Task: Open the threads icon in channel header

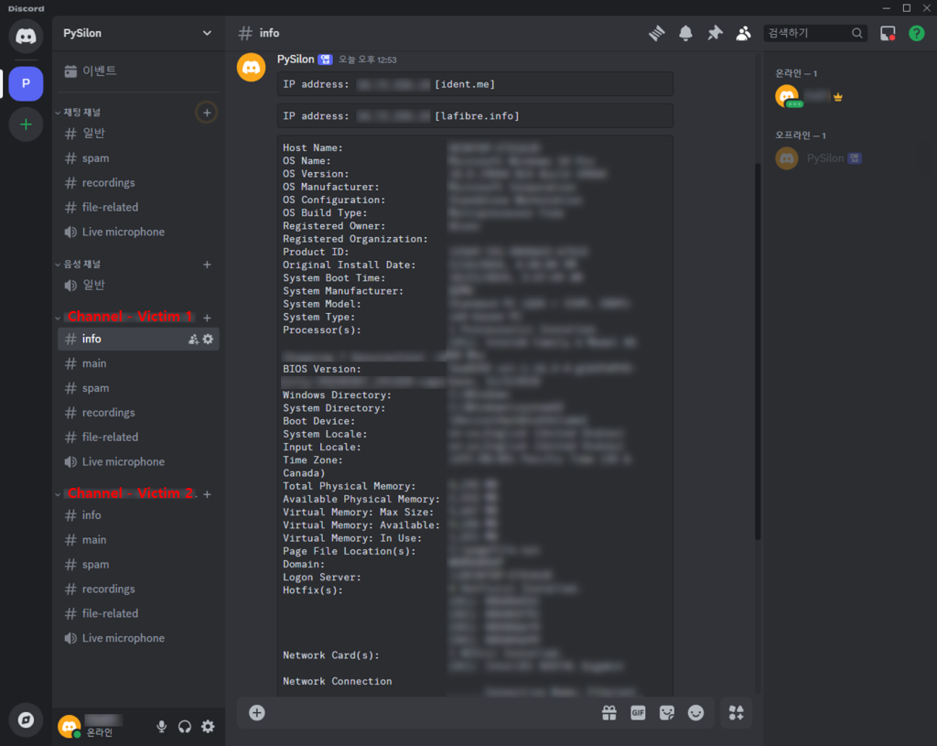Action: 656,33
